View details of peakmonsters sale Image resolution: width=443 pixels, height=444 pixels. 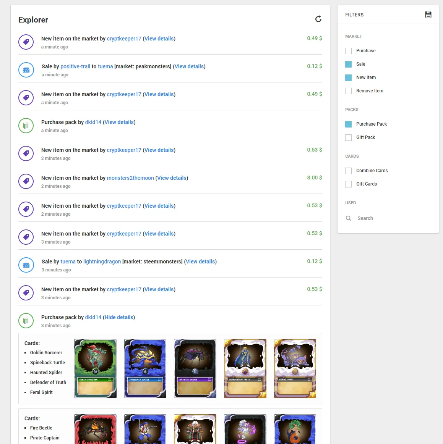point(189,66)
